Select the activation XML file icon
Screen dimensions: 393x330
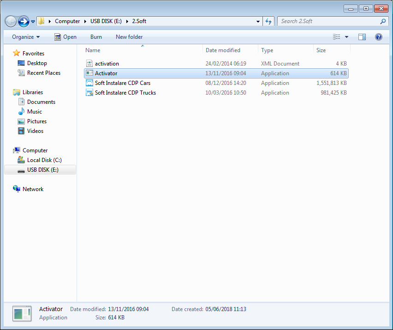point(89,63)
